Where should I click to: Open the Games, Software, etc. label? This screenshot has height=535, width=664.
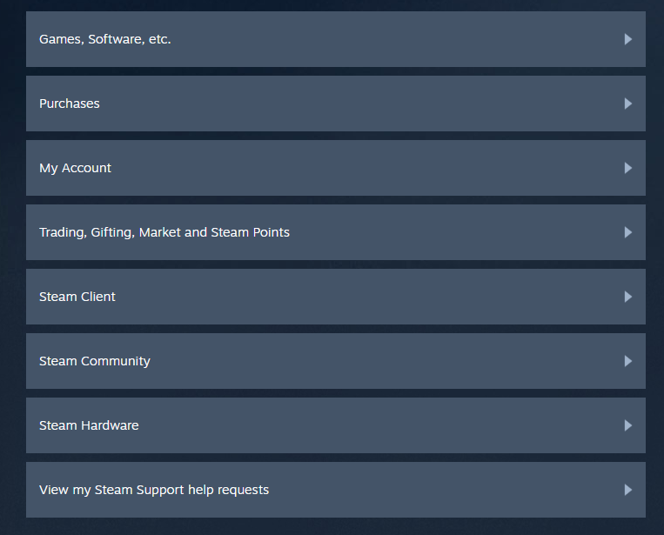coord(105,39)
